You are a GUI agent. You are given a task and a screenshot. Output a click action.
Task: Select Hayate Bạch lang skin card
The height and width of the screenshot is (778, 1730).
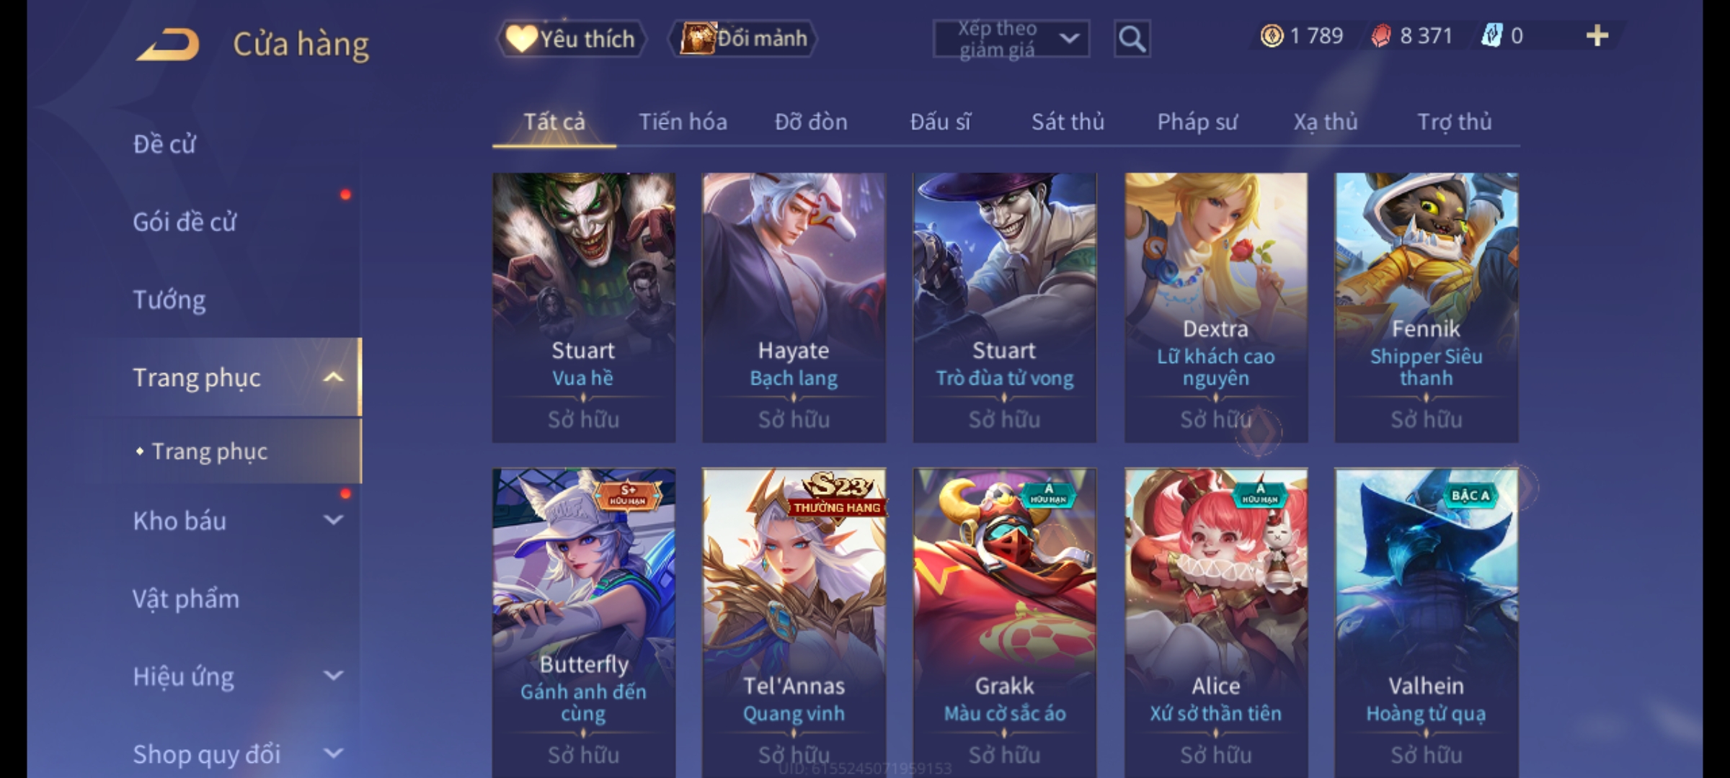[x=794, y=308]
